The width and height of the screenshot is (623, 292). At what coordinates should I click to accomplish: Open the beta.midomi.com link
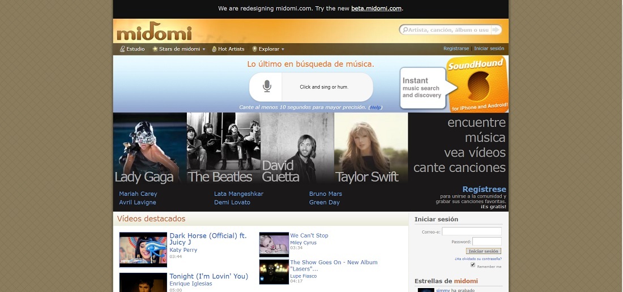pos(376,8)
